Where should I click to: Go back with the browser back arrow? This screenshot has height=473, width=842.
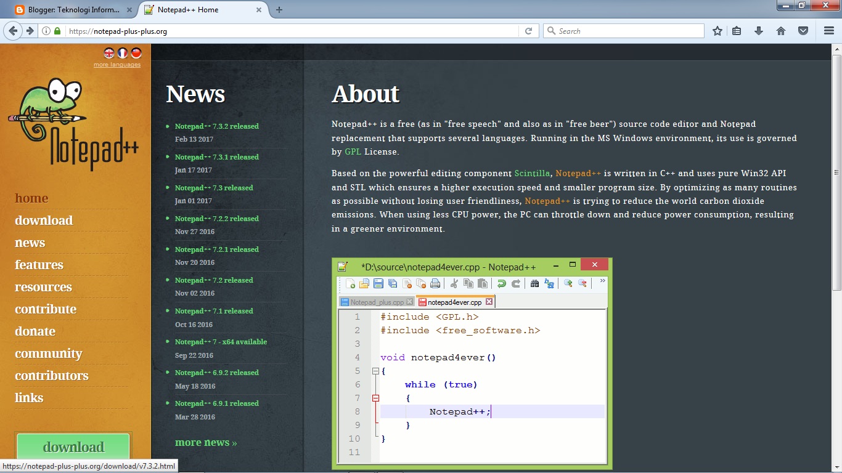[12, 31]
